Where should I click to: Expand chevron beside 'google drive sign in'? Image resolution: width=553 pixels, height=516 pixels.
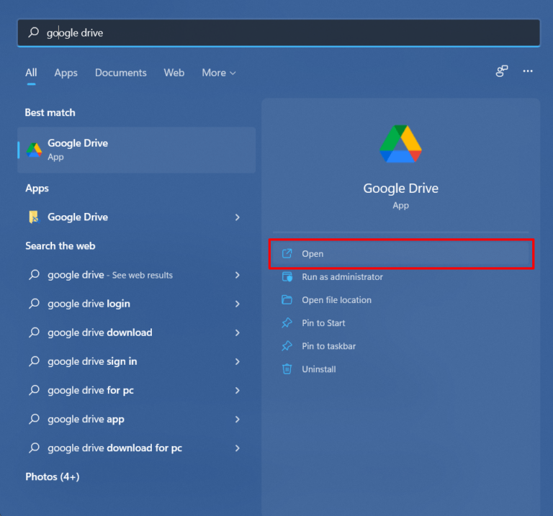click(x=238, y=361)
